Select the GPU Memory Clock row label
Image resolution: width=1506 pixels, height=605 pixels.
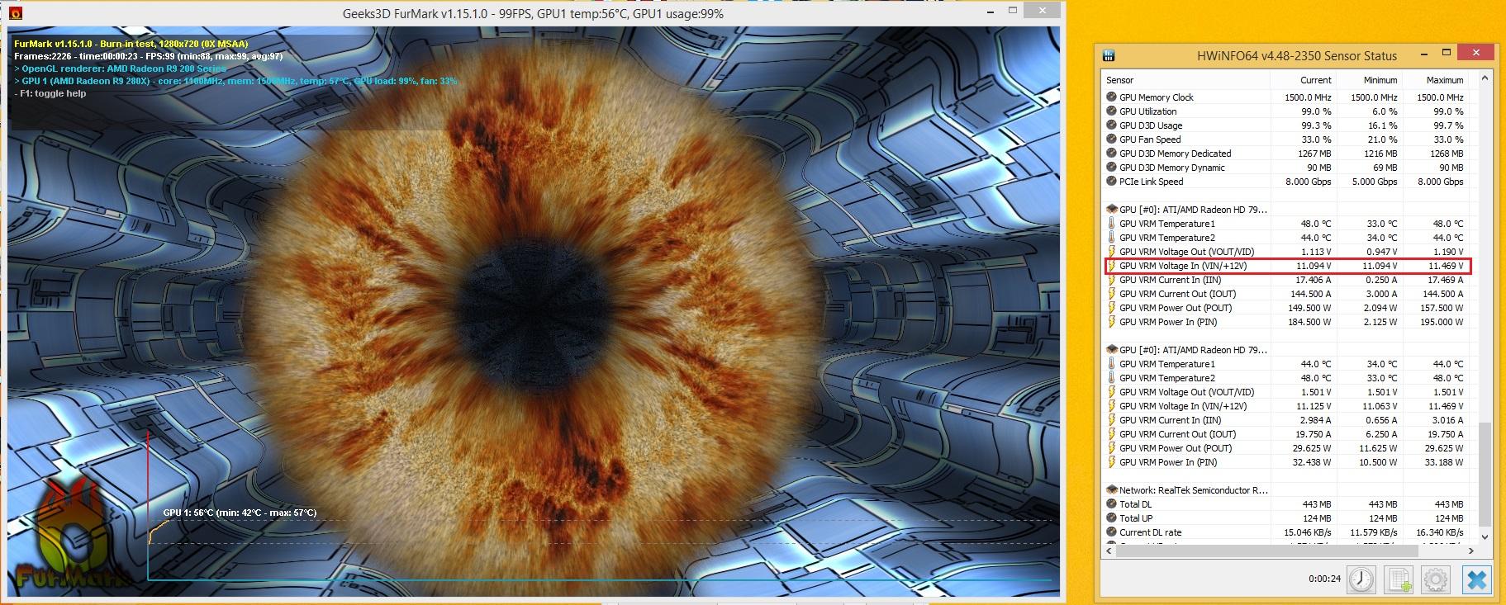1157,97
